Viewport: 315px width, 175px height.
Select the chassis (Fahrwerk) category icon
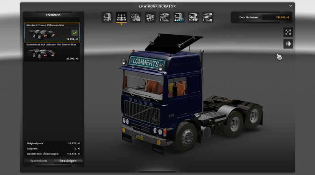(121, 17)
